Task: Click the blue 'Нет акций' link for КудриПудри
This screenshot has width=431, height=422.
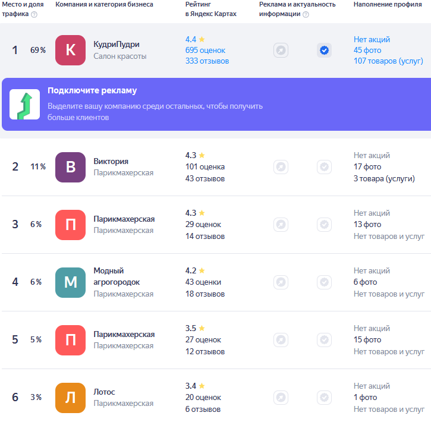Action: tap(372, 40)
